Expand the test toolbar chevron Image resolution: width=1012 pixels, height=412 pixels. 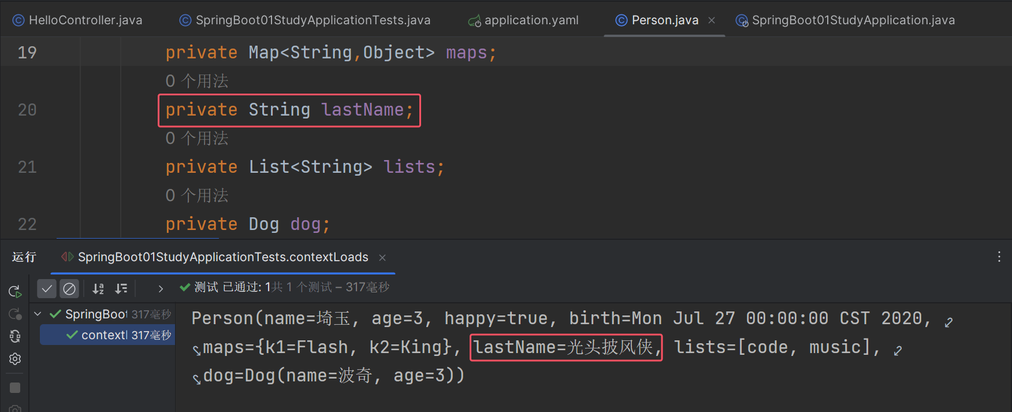pyautogui.click(x=161, y=288)
